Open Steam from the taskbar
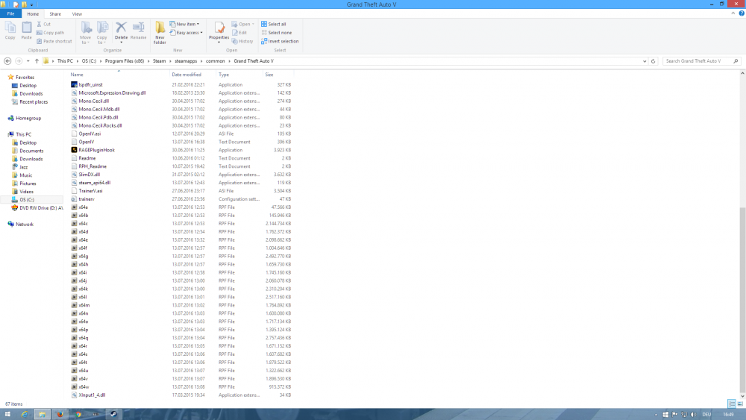The image size is (746, 420). [x=113, y=414]
